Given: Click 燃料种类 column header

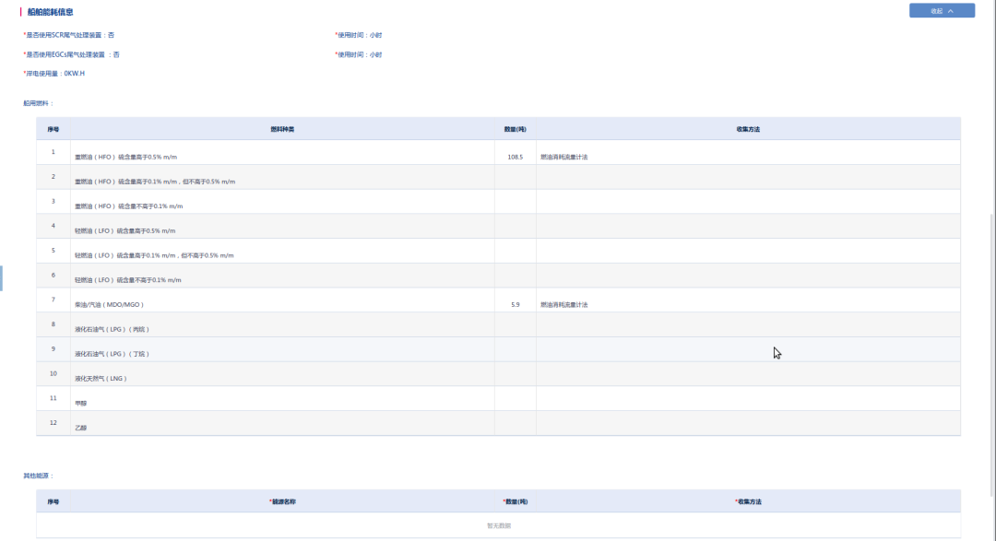Looking at the screenshot, I should (282, 129).
